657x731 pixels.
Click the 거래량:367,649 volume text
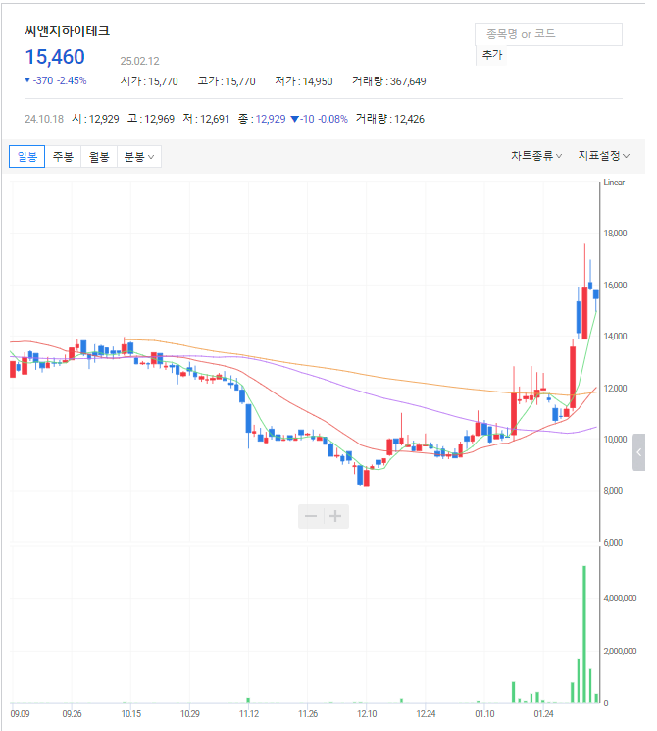coord(388,81)
